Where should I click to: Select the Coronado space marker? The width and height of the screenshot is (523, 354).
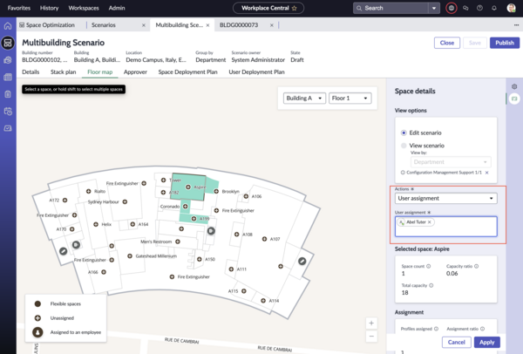pos(185,207)
